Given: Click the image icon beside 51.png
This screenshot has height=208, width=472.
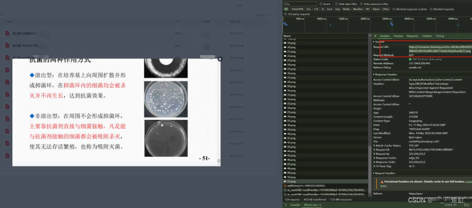Looking at the screenshot, I should coord(285,181).
